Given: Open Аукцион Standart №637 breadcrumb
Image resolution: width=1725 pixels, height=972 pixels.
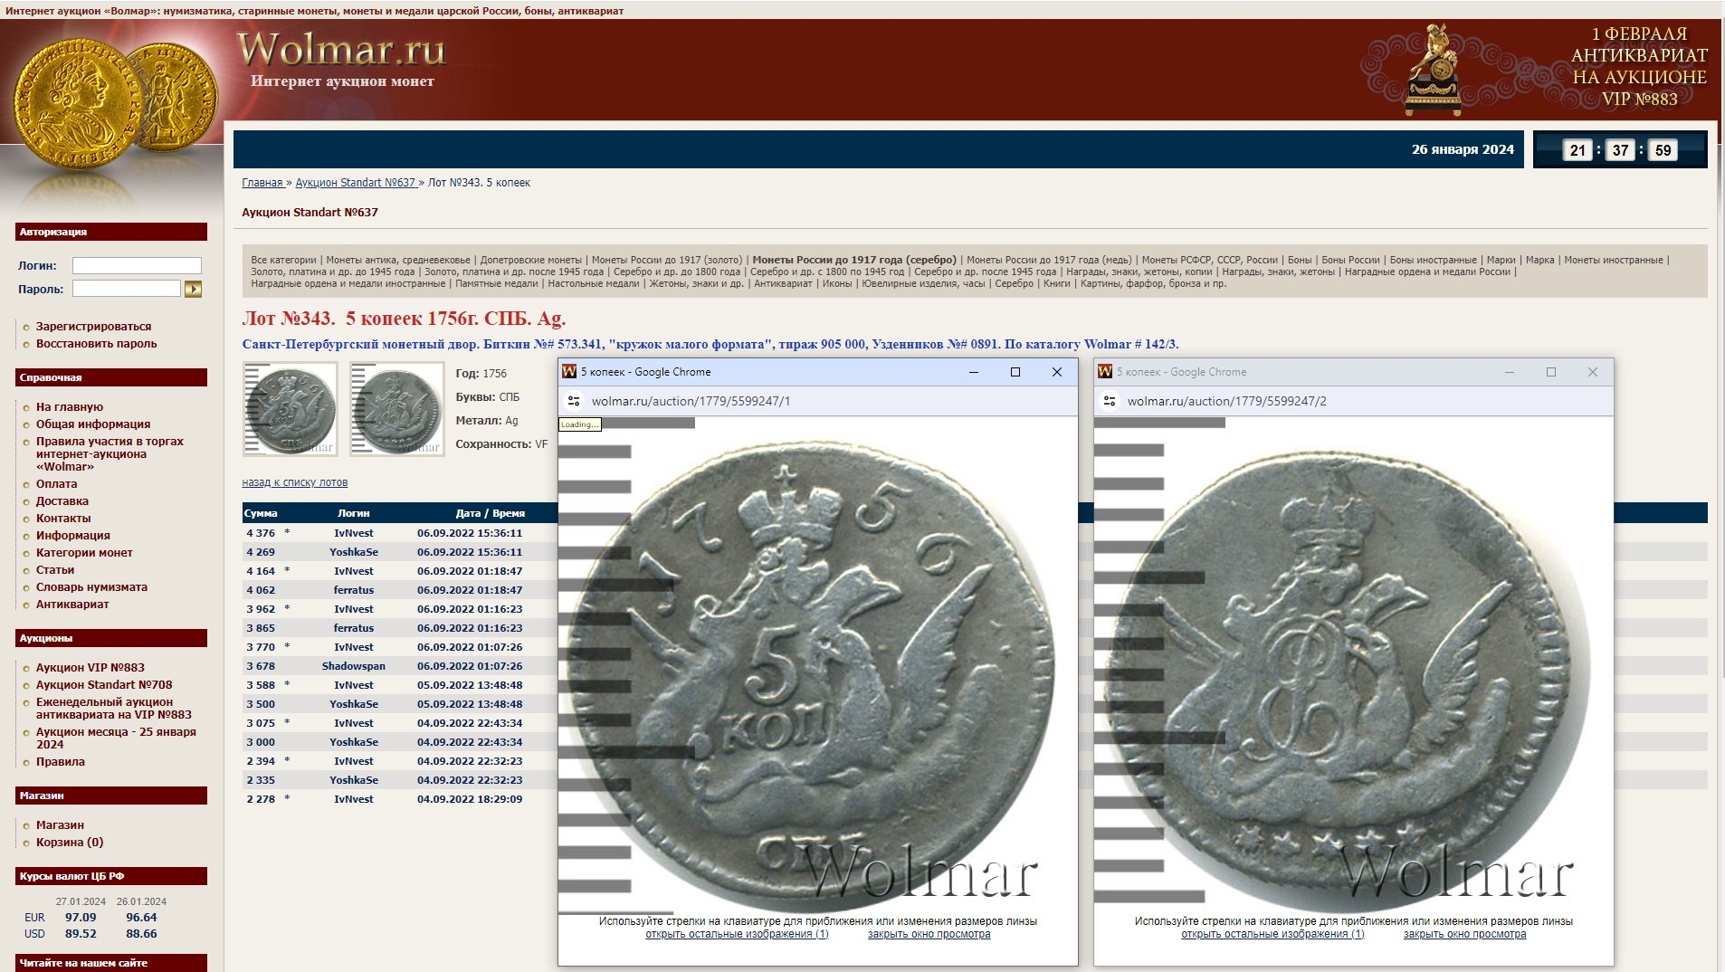Looking at the screenshot, I should tap(355, 183).
